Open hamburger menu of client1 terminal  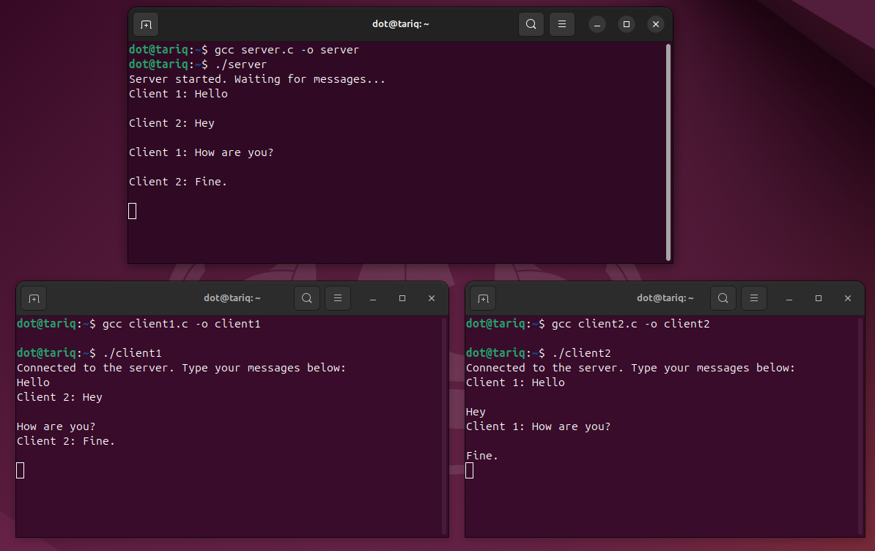(x=338, y=298)
